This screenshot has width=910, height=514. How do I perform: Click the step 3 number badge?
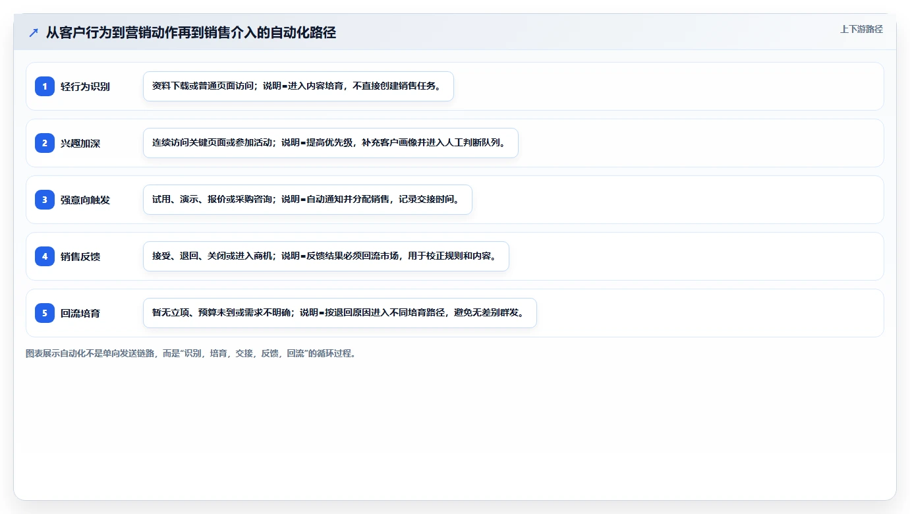(x=45, y=200)
